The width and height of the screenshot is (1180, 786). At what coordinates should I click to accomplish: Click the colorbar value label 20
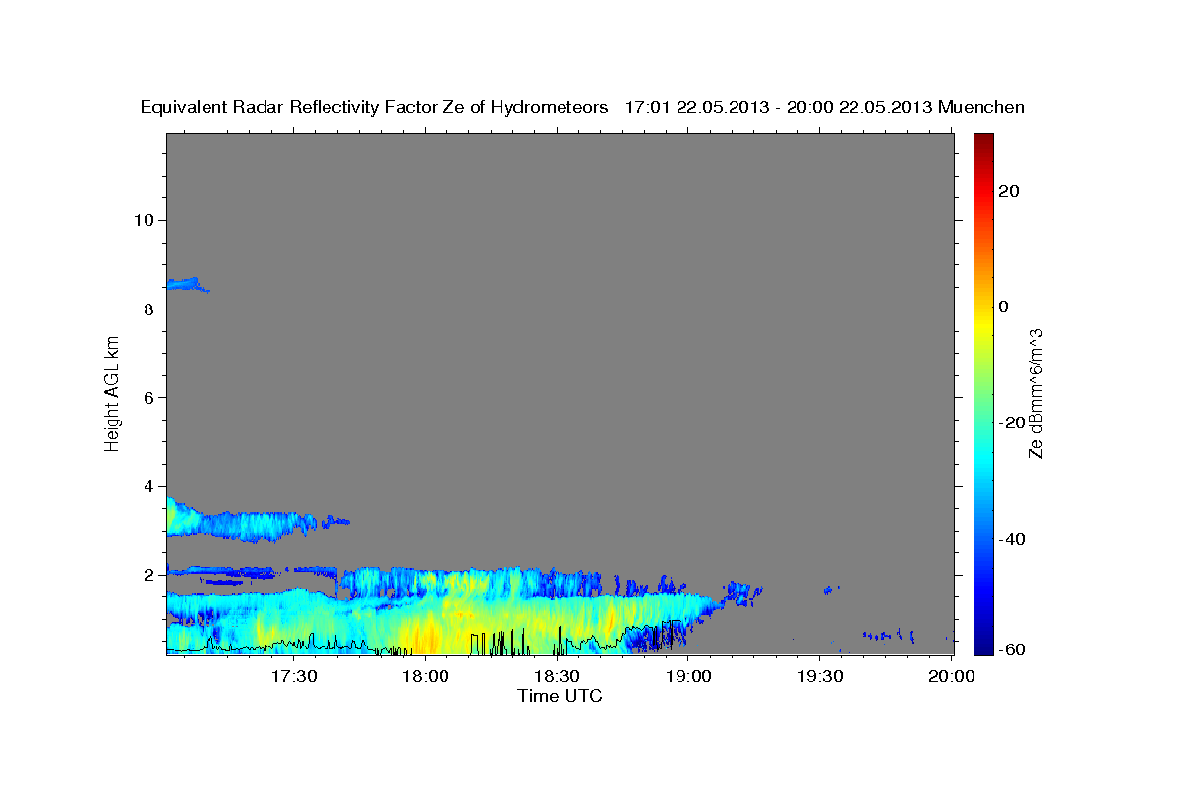tap(1008, 191)
